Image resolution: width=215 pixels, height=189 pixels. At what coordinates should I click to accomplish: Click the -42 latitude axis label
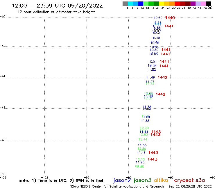3,46
